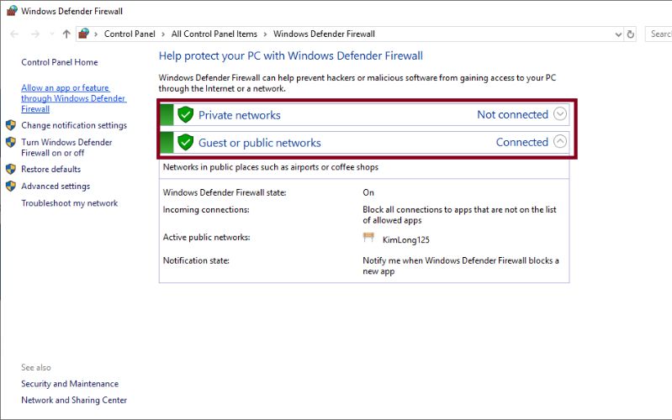Screen dimensions: 672x420
Task: Open Allow an app or feature through firewall
Action: point(73,98)
